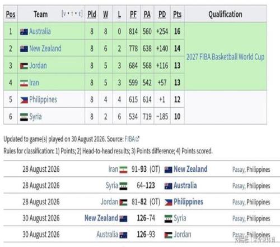Open the New Zealand link in standings table

45,49
